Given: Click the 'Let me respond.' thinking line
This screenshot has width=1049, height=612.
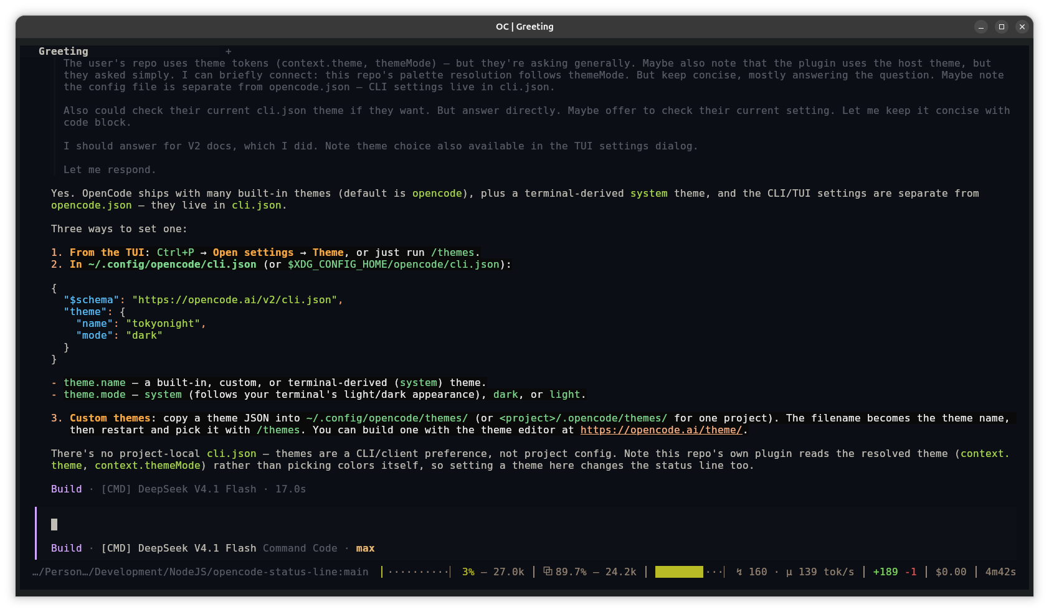Looking at the screenshot, I should (x=110, y=170).
